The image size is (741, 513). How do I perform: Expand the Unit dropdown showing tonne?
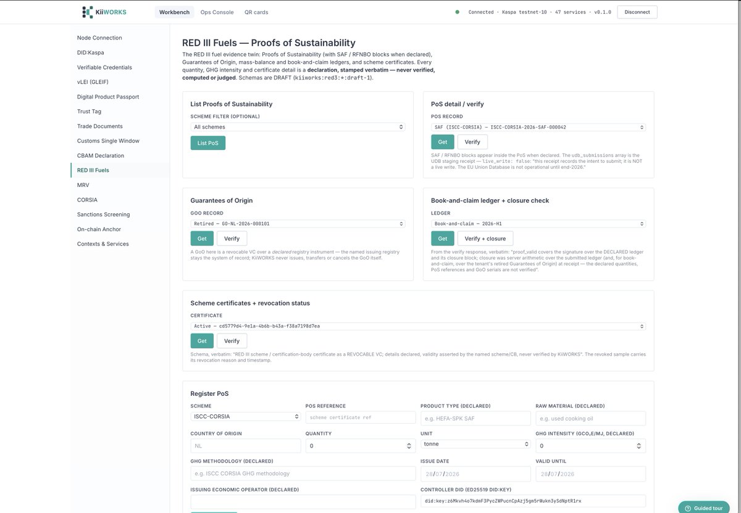tap(475, 444)
